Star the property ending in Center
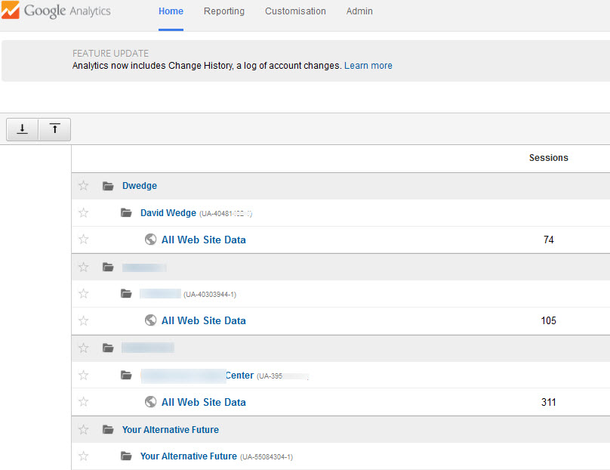Screen dimensions: 610x470 point(83,375)
